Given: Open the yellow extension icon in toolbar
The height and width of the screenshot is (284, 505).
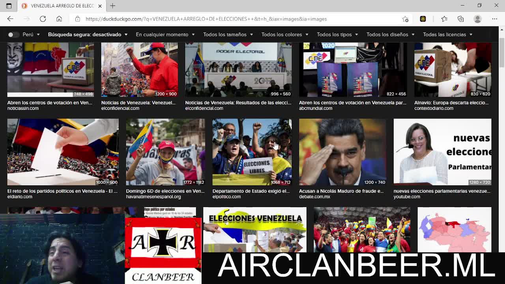Looking at the screenshot, I should [x=423, y=19].
